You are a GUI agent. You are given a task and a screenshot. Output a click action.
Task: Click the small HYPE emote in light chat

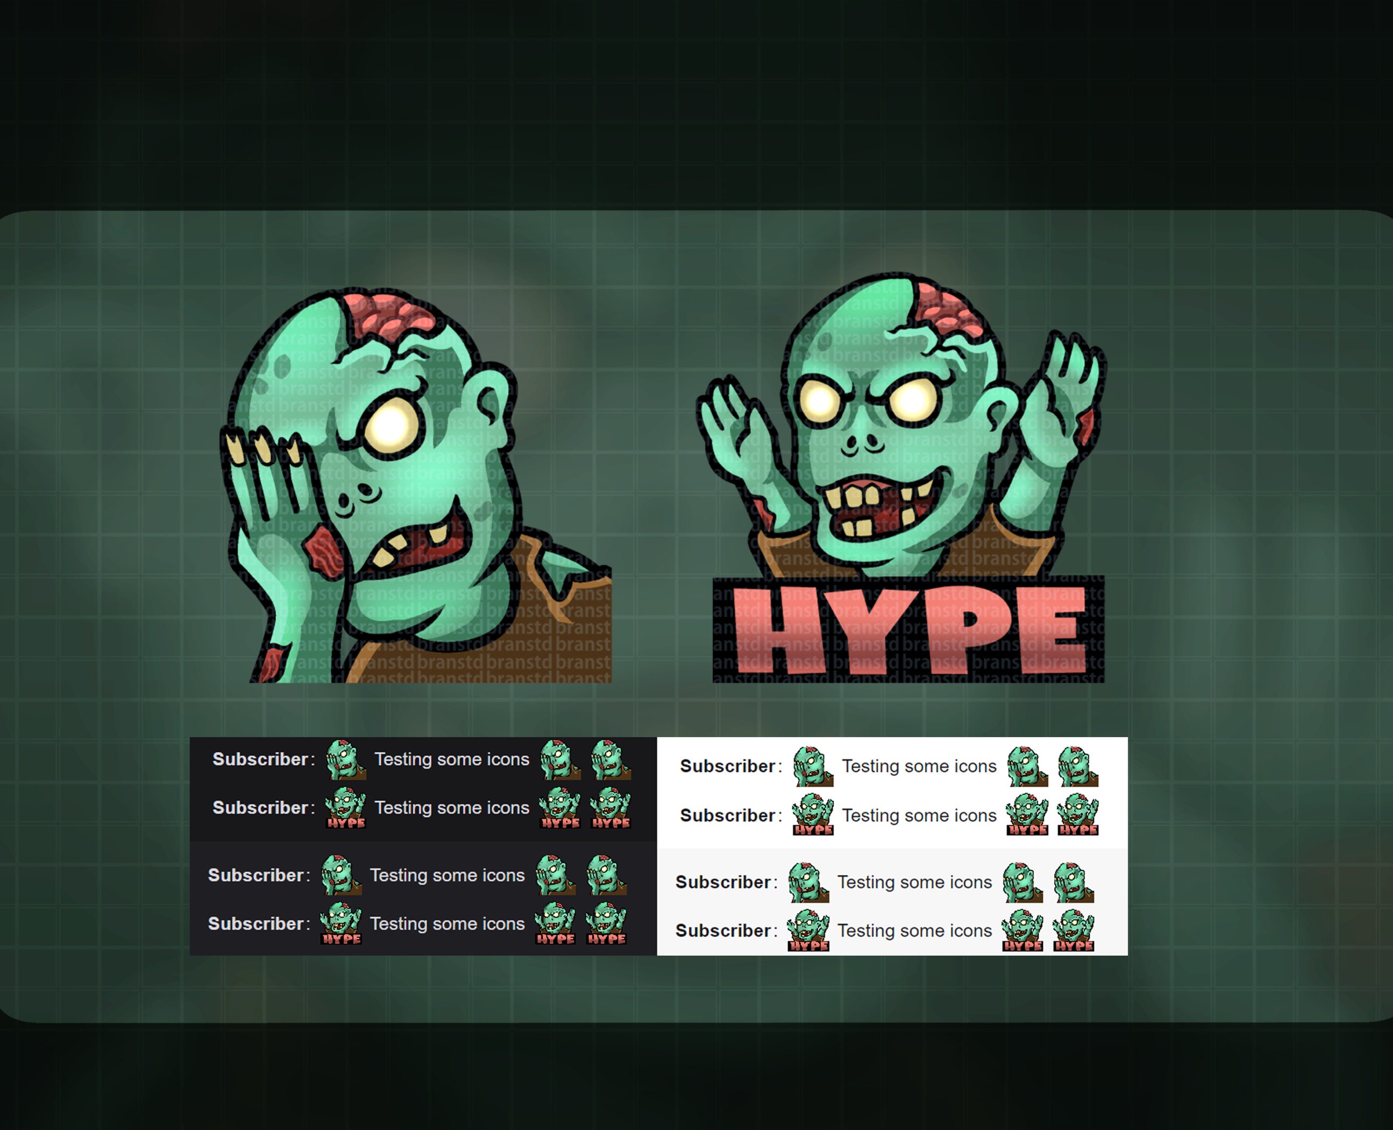(813, 814)
